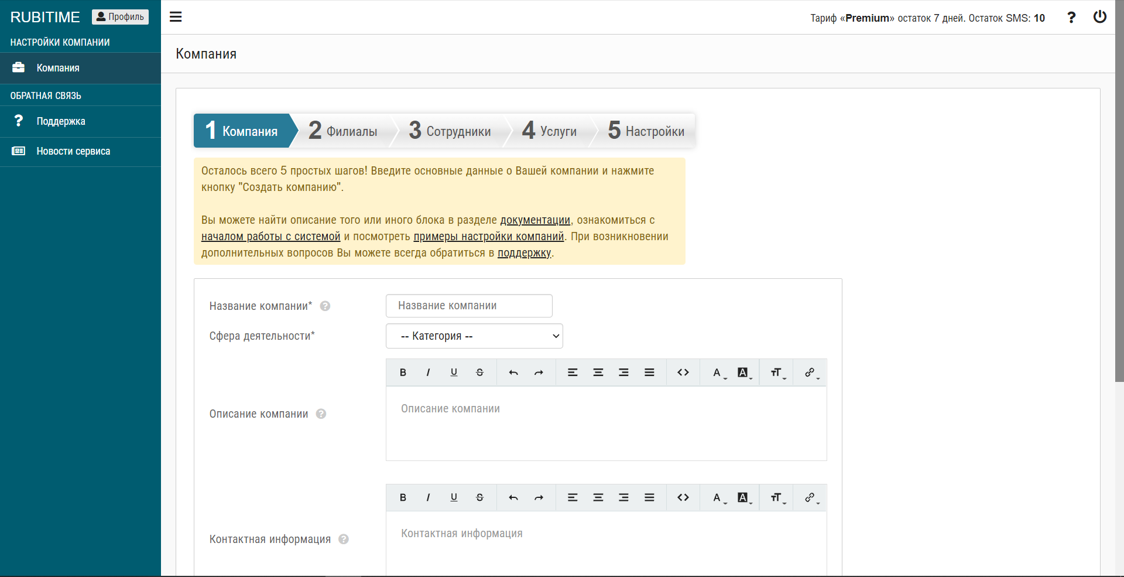Click redo in contact information toolbar

539,497
